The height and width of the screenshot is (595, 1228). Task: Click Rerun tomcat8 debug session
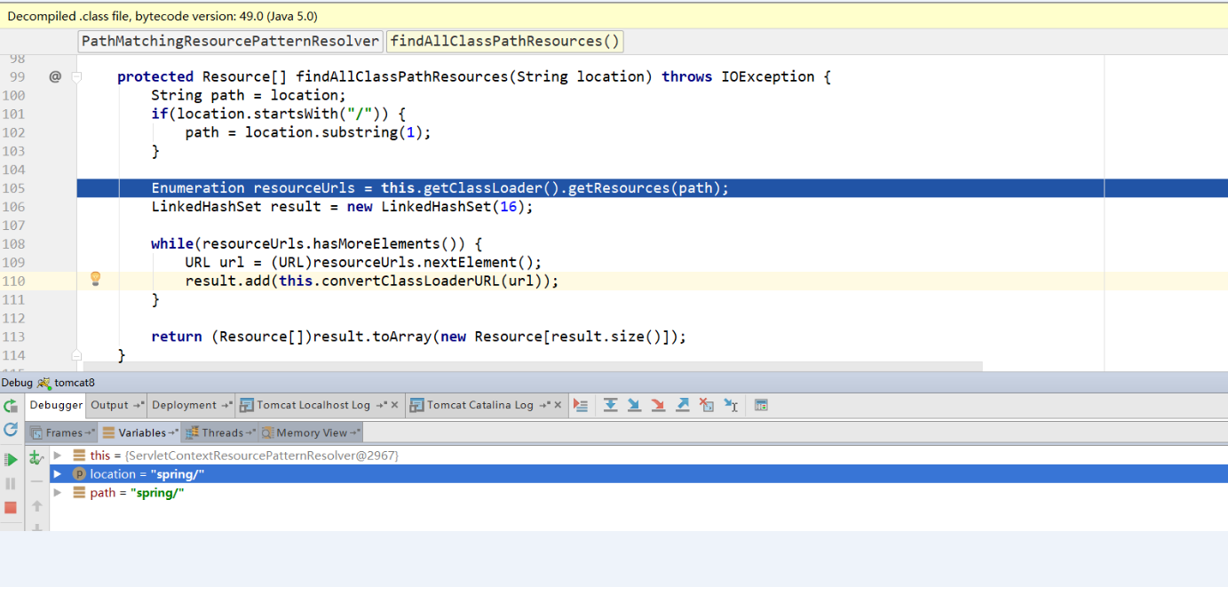click(12, 405)
